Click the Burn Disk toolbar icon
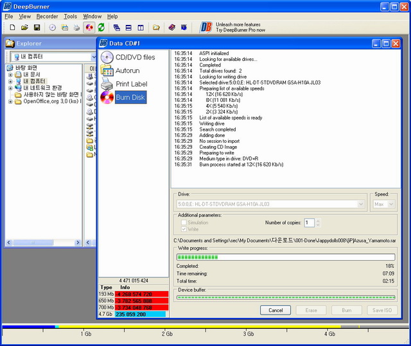 (89, 27)
